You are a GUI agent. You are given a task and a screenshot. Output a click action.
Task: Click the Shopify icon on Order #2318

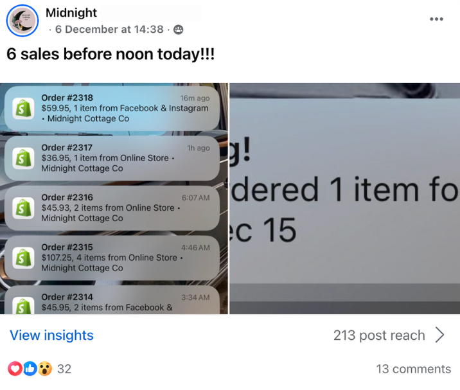coord(23,109)
